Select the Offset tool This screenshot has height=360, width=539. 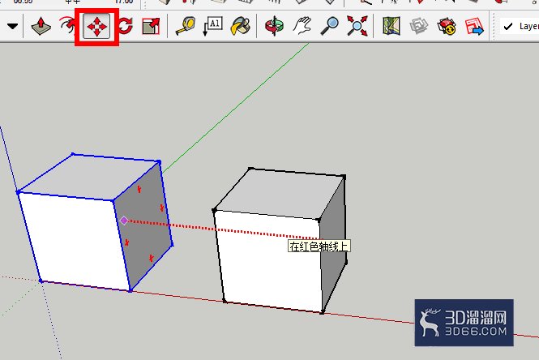[x=68, y=26]
